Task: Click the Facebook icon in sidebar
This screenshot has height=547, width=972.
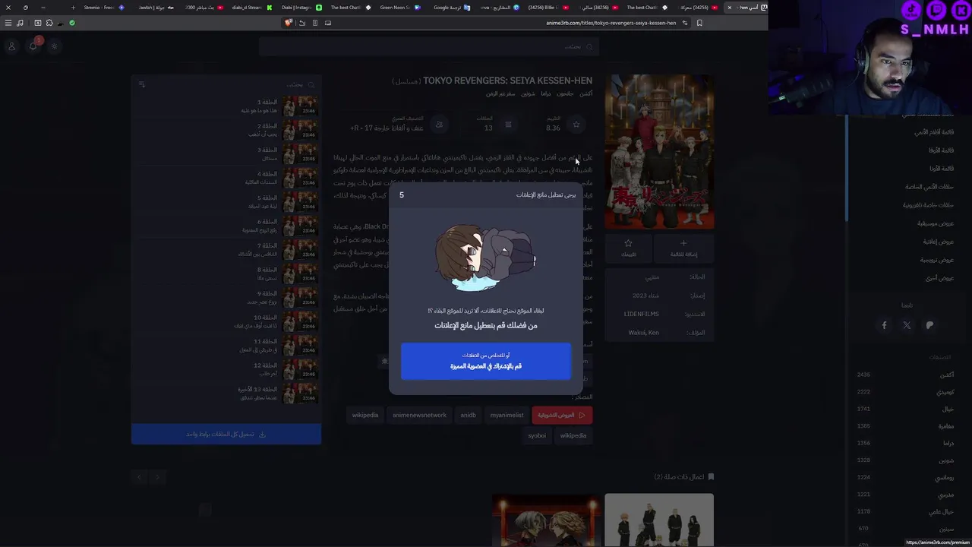Action: 884,325
